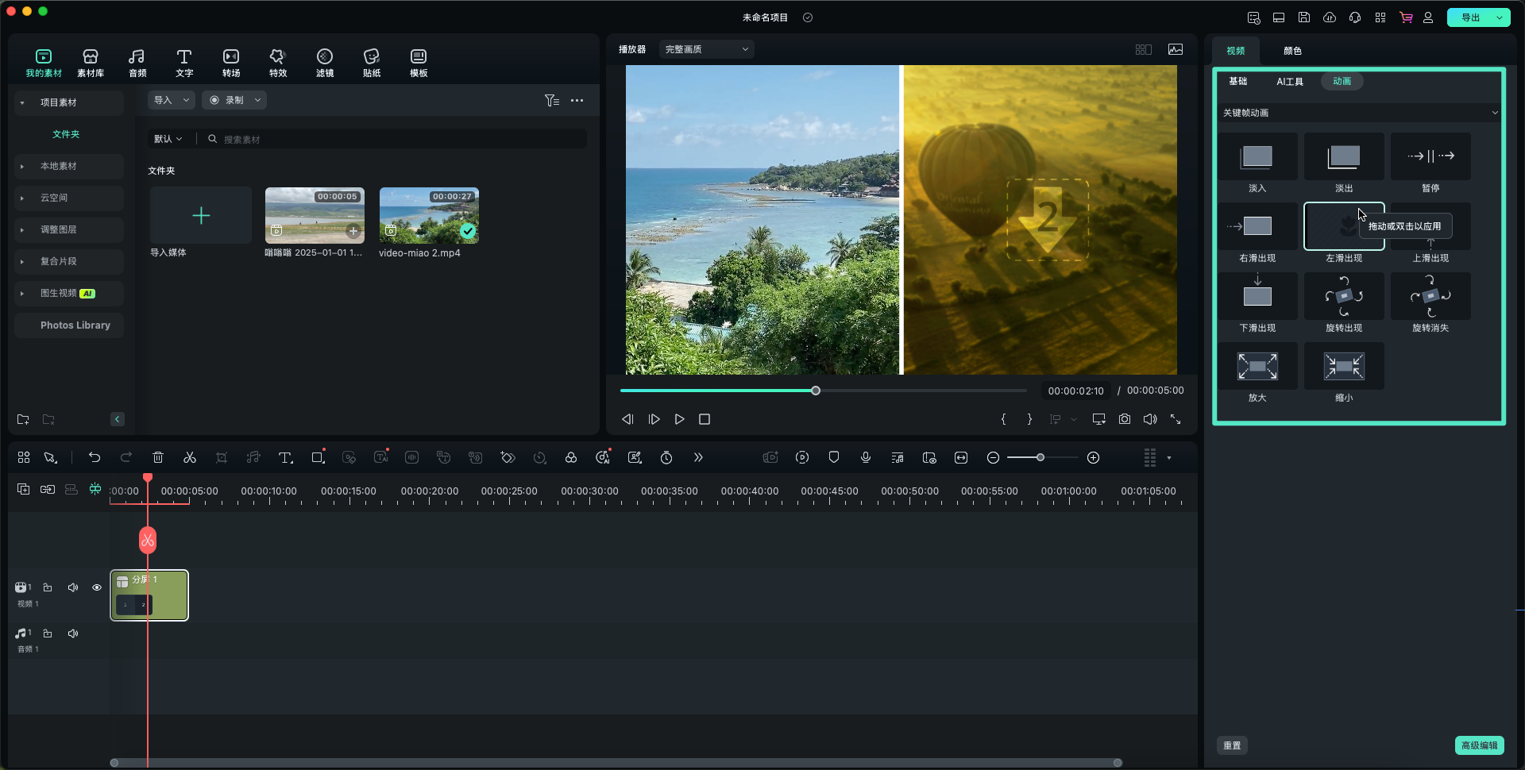Expand the 本地素材 tree item
The image size is (1525, 770).
(x=22, y=166)
